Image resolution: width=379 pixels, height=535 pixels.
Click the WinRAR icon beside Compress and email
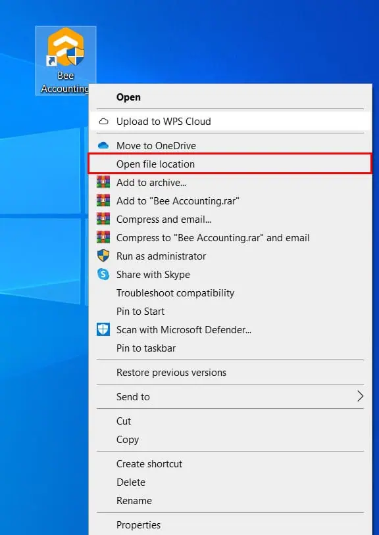(x=103, y=219)
